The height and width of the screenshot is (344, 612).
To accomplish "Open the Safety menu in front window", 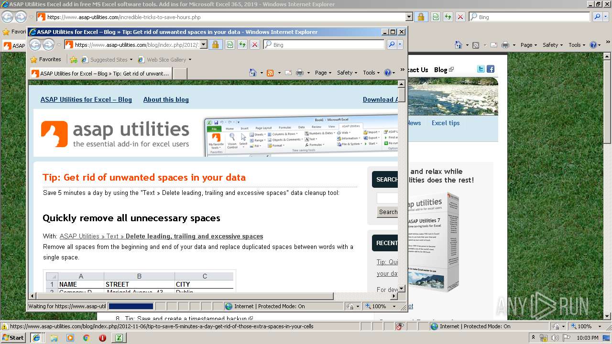I will 347,73.
